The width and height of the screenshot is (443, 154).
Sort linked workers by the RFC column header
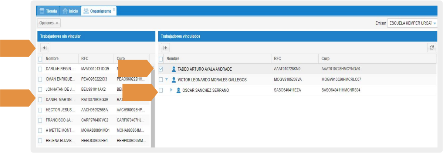278,59
